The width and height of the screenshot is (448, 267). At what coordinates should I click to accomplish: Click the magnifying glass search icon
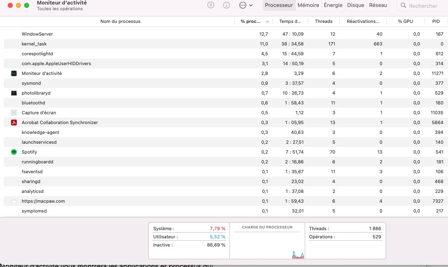coord(403,5)
